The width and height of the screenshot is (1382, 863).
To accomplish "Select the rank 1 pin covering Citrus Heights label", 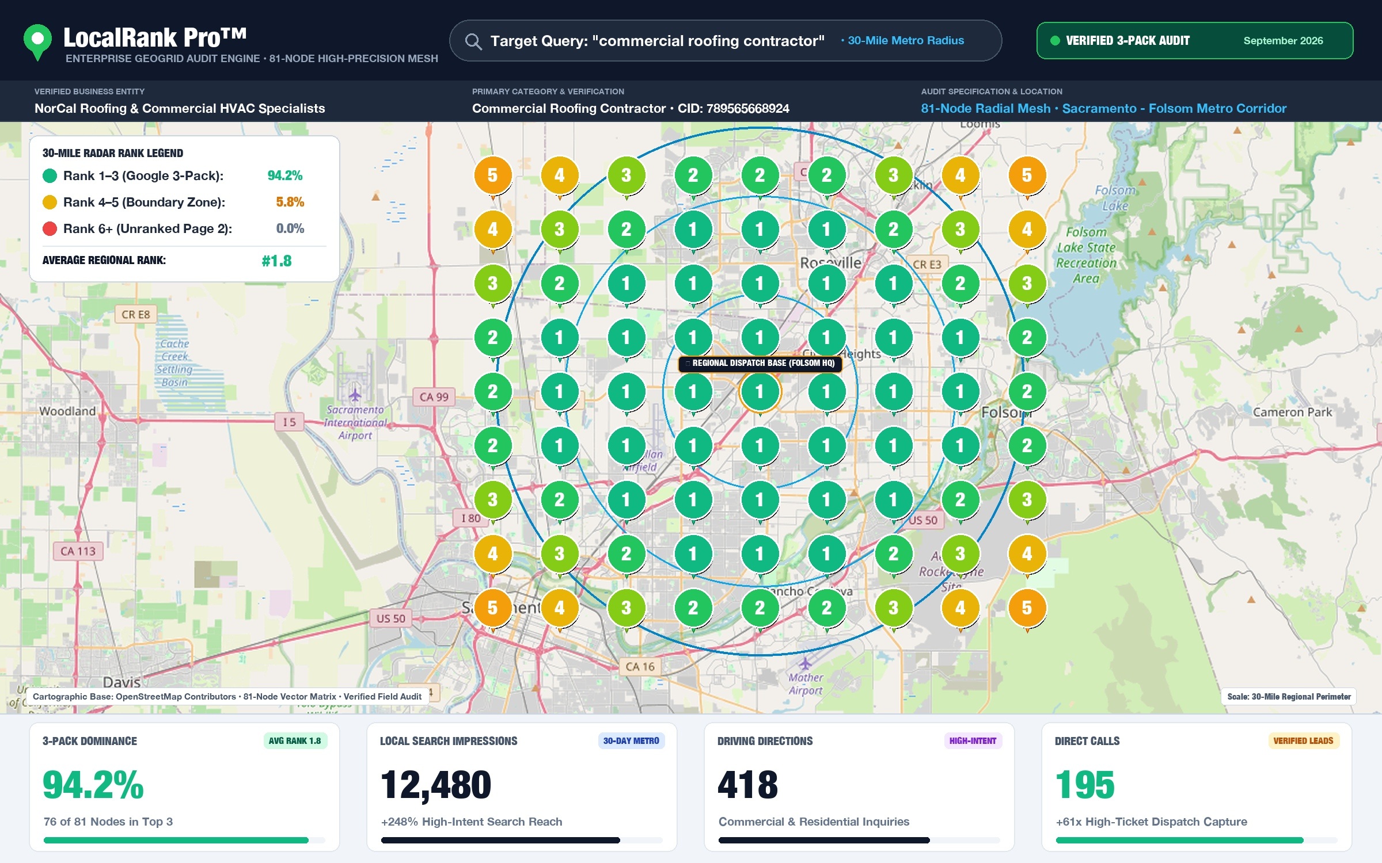I will [826, 337].
